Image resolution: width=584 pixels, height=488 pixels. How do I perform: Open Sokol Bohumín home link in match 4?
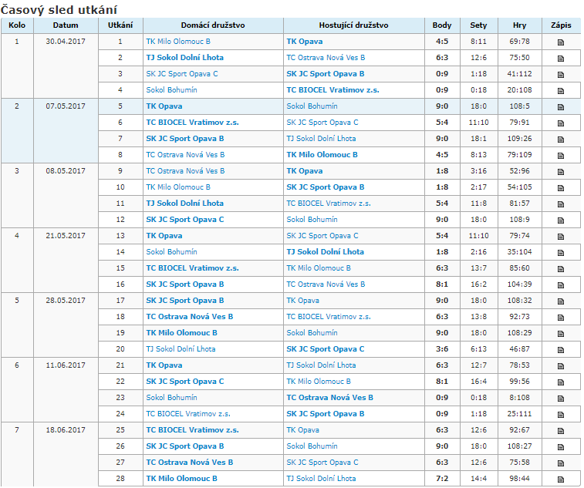[x=171, y=89]
